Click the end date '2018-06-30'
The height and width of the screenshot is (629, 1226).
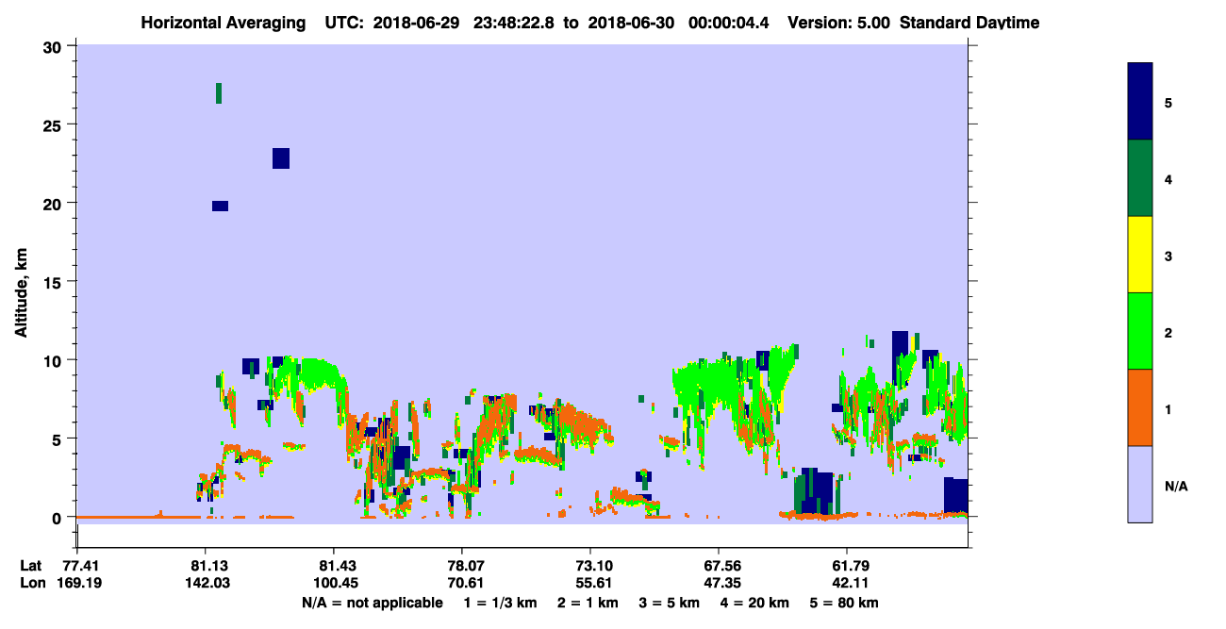click(630, 22)
